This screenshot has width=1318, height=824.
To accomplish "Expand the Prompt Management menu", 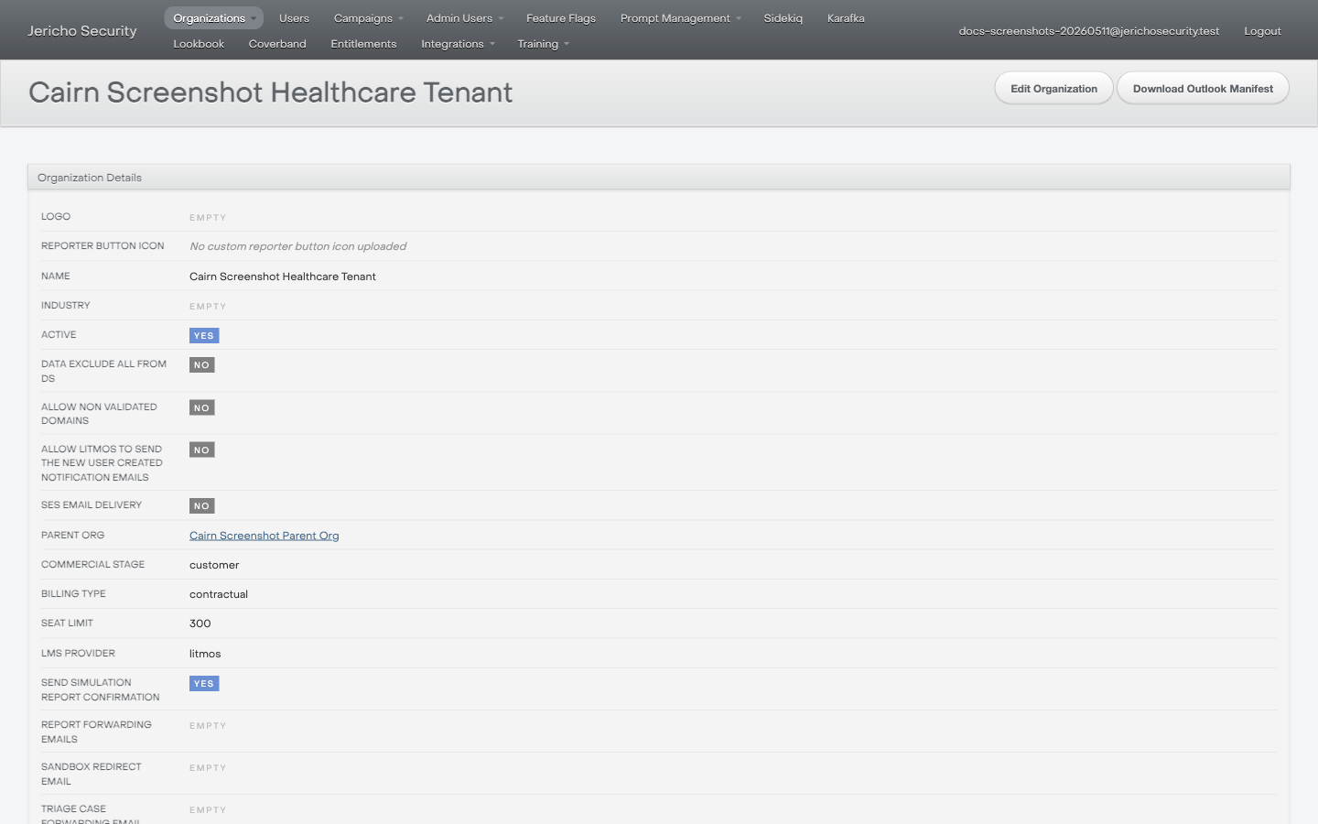I will coord(680,18).
